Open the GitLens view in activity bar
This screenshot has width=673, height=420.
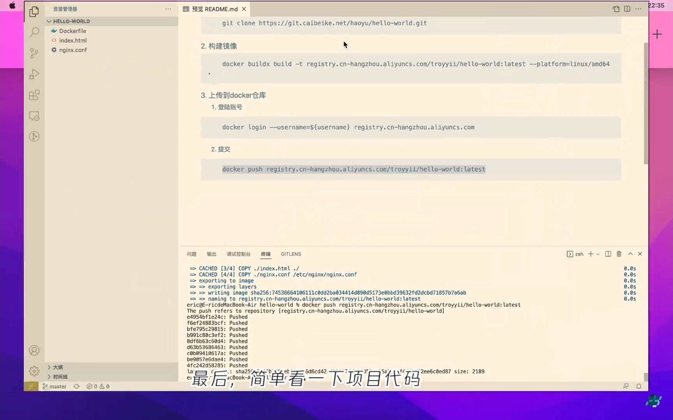pyautogui.click(x=34, y=136)
